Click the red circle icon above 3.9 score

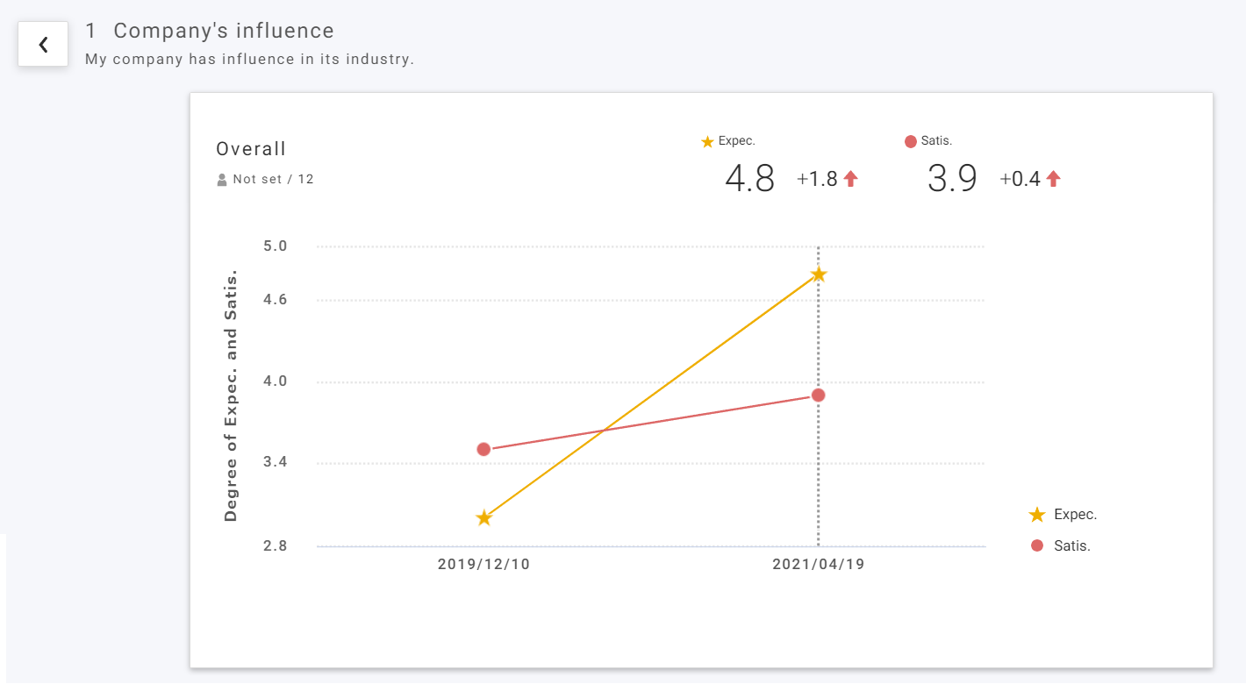click(910, 141)
